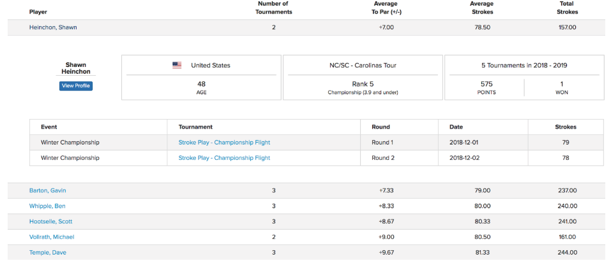
Task: Open Hootselle, Scott player link
Action: [x=50, y=222]
